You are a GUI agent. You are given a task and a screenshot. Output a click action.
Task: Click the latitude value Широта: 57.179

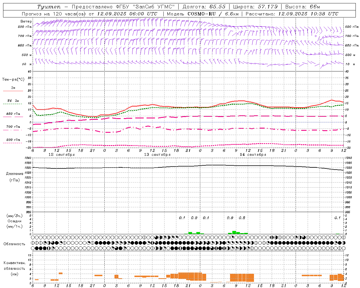[x=255, y=7]
